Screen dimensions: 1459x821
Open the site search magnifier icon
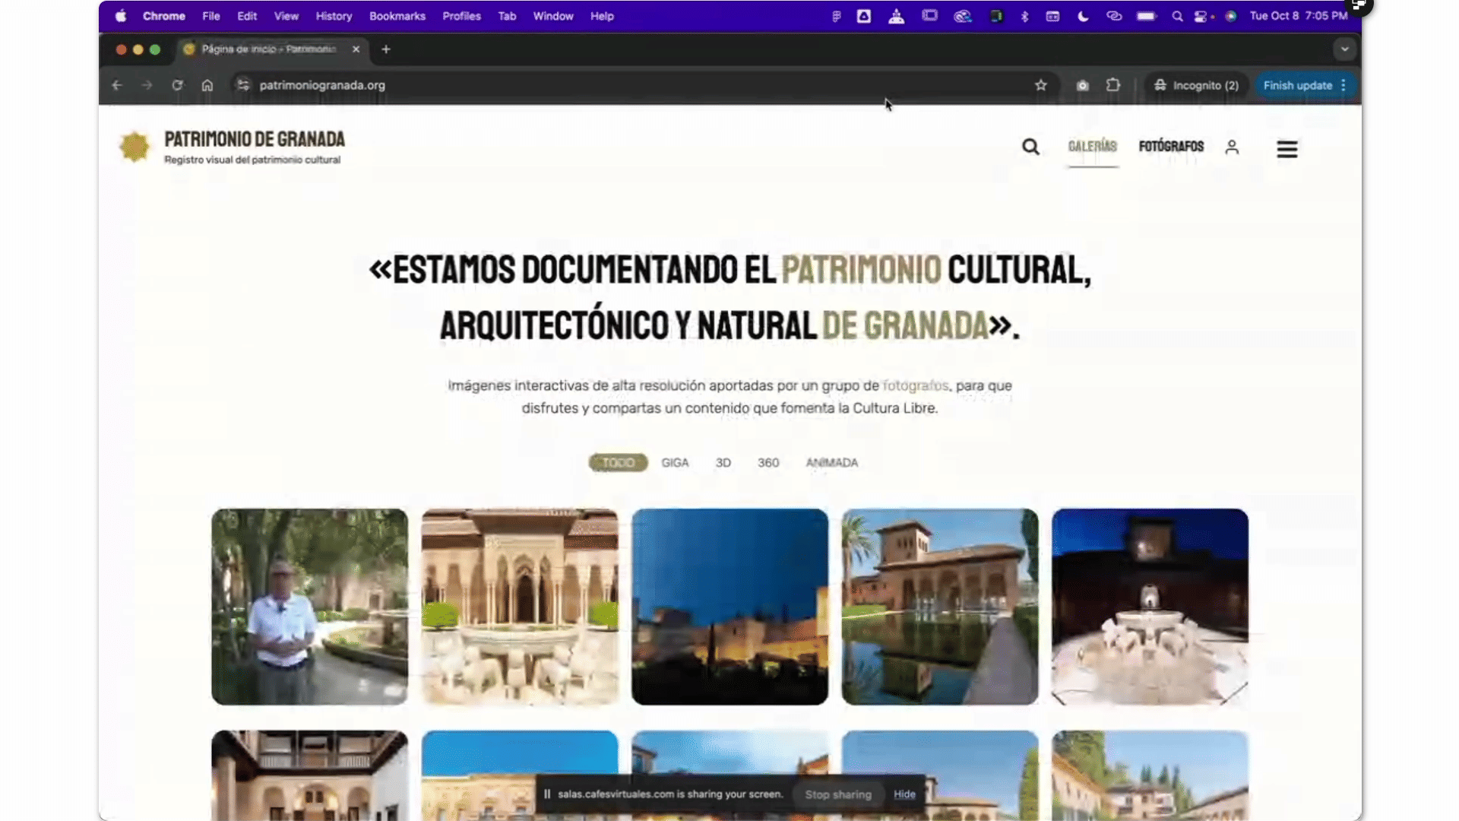(x=1030, y=147)
